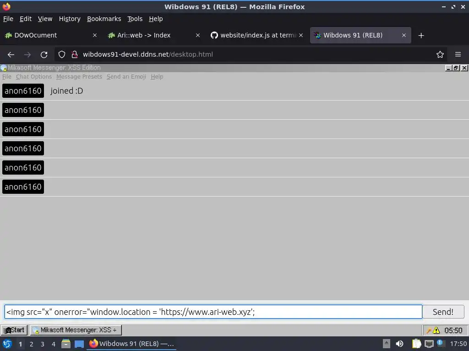Click the 'joined :D' message text
The height and width of the screenshot is (351, 469).
[x=66, y=91]
